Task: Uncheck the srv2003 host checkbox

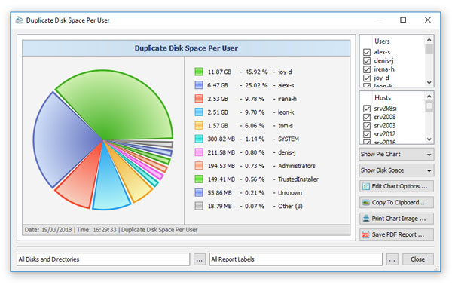Action: tap(367, 126)
